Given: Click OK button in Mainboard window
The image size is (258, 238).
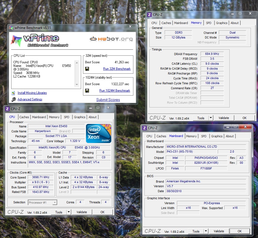Looking at the screenshot, I should tap(239, 231).
